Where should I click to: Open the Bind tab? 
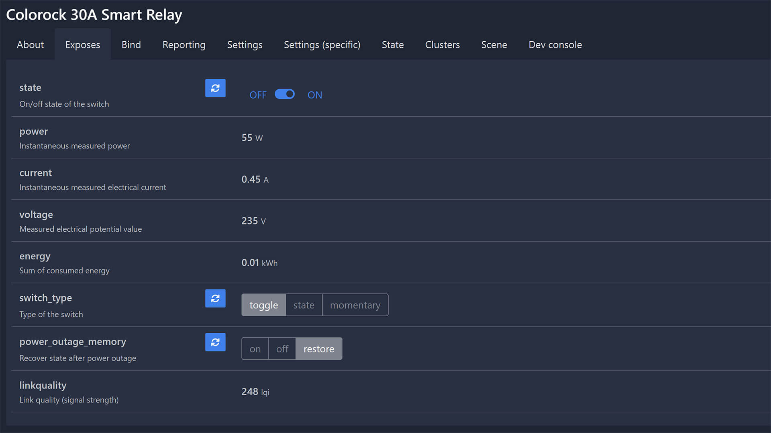[x=131, y=45]
